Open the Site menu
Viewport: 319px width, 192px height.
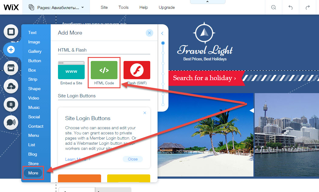(x=104, y=8)
